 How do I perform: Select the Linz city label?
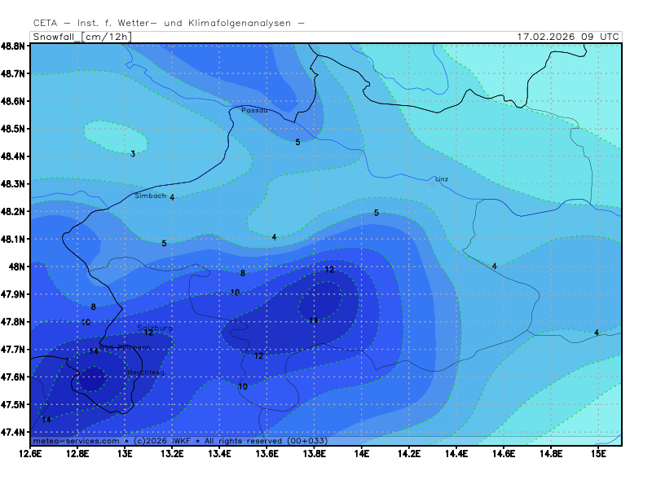[x=442, y=178]
